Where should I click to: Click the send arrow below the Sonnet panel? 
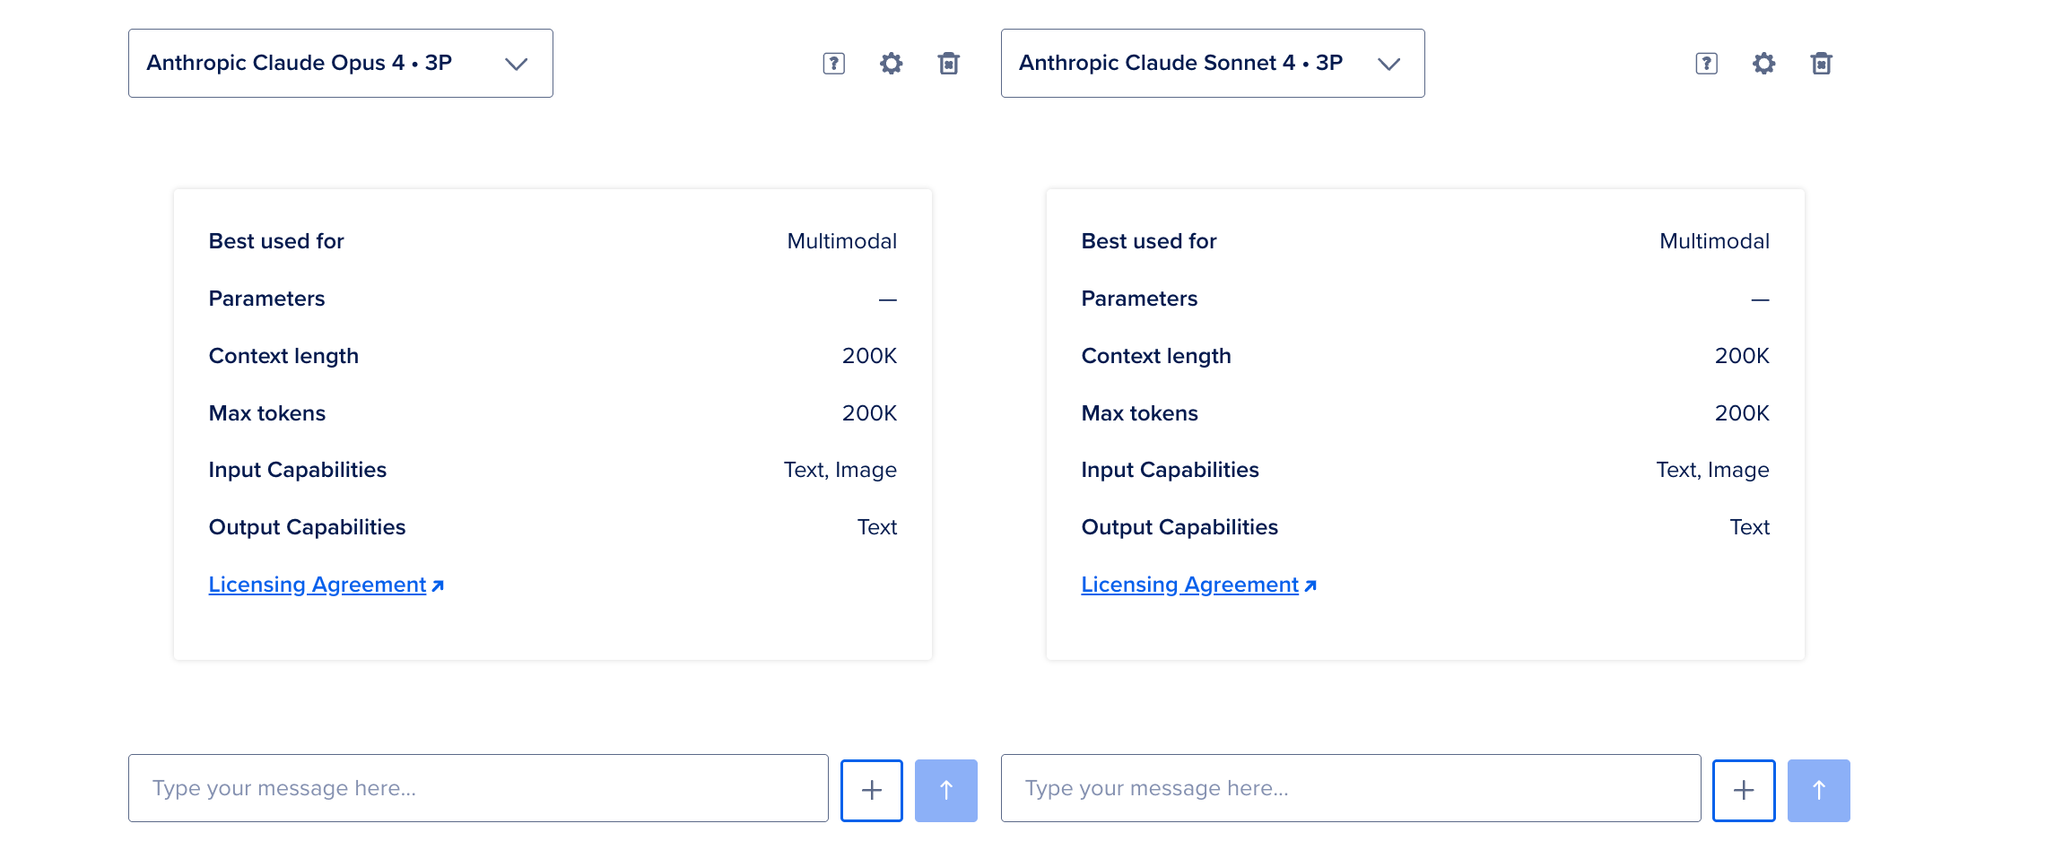1818,789
